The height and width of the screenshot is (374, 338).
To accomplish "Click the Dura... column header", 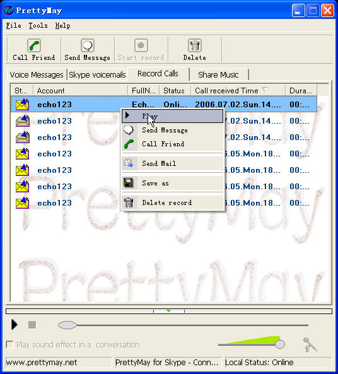I will pos(301,91).
